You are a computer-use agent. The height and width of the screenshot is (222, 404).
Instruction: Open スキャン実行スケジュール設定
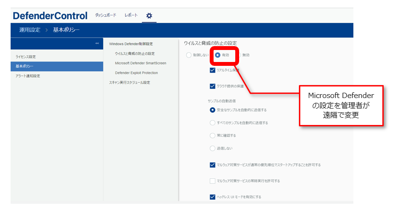tap(129, 83)
